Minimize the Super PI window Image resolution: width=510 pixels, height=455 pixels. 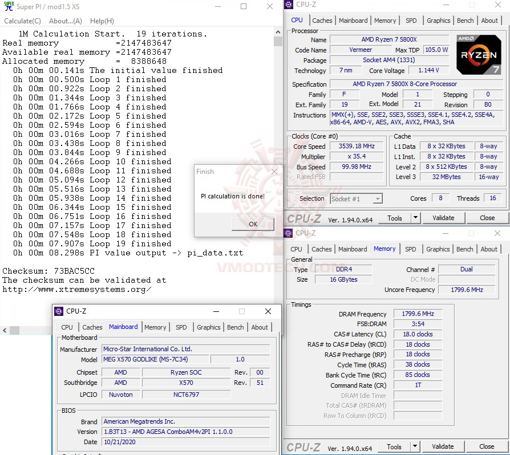coord(218,6)
